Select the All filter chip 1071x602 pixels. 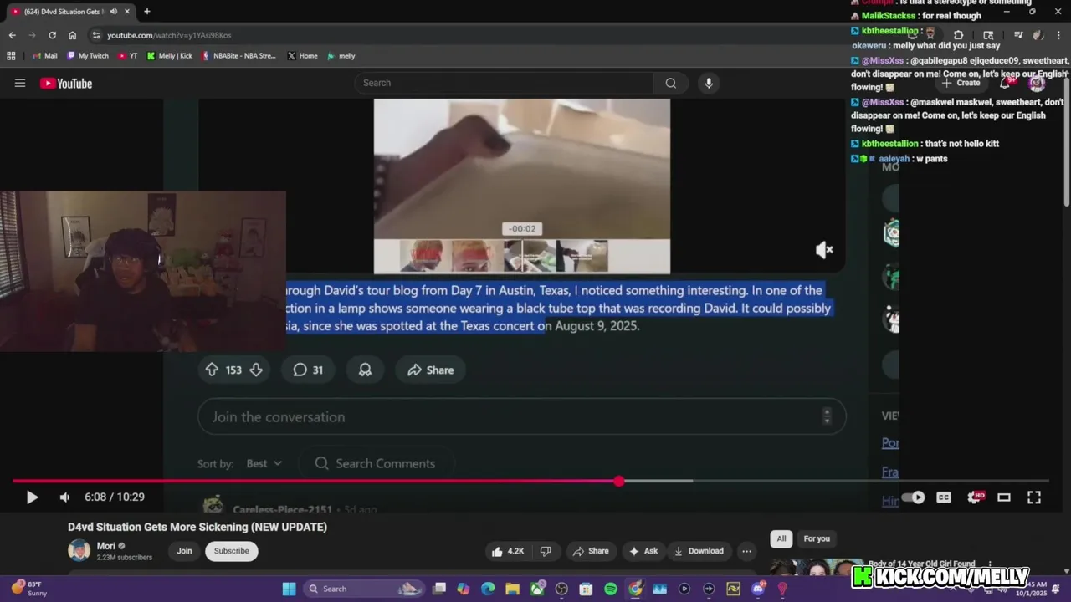point(781,538)
